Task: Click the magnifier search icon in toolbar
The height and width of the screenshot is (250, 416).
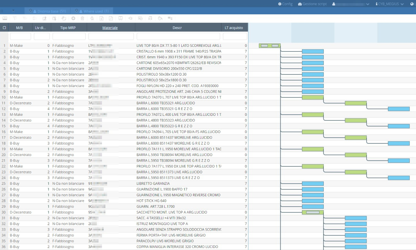Action: pyautogui.click(x=92, y=18)
